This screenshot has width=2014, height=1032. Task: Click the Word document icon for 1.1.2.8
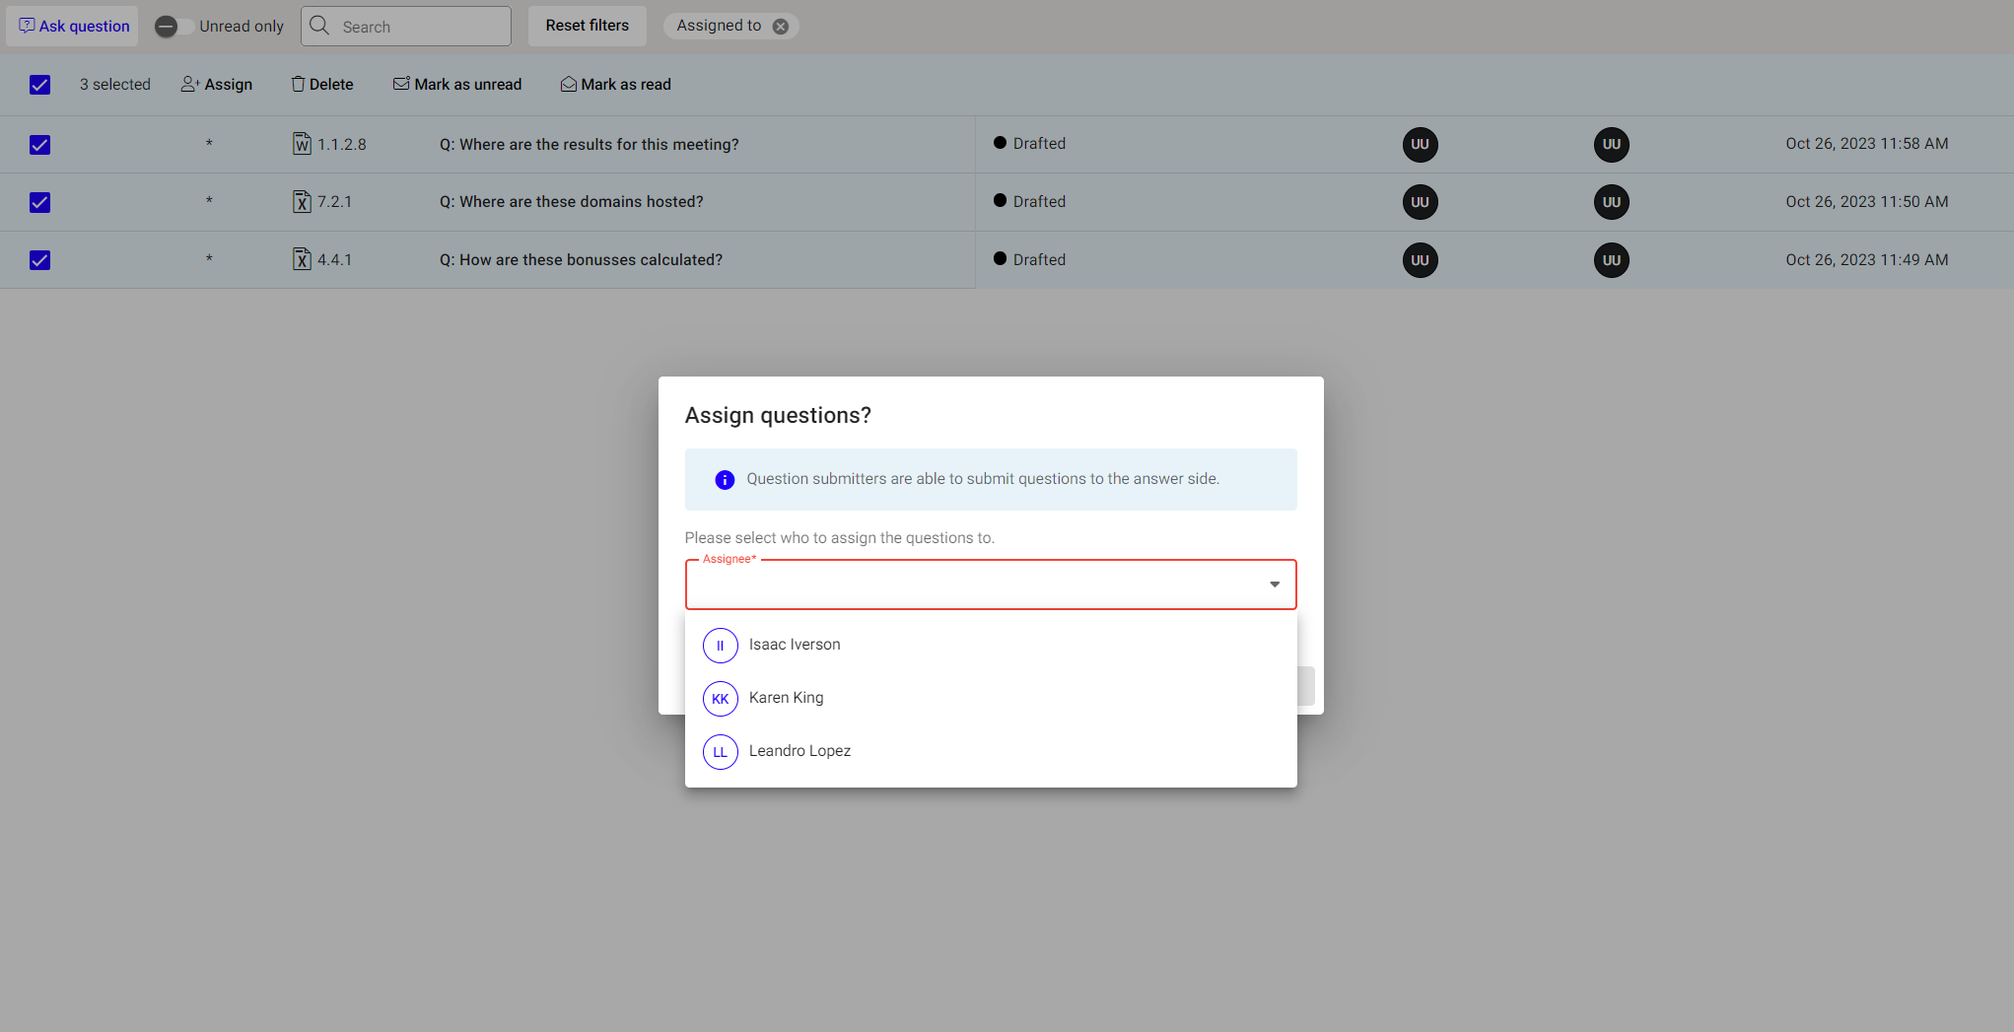click(x=302, y=144)
